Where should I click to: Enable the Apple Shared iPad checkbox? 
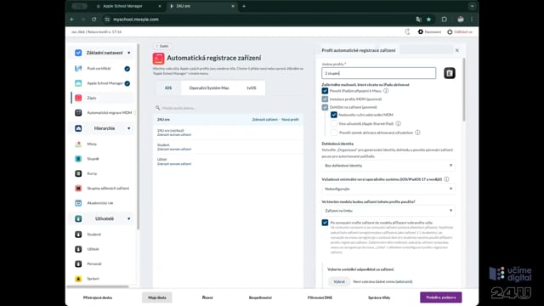coord(334,123)
